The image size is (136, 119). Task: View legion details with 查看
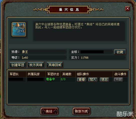[82, 79]
